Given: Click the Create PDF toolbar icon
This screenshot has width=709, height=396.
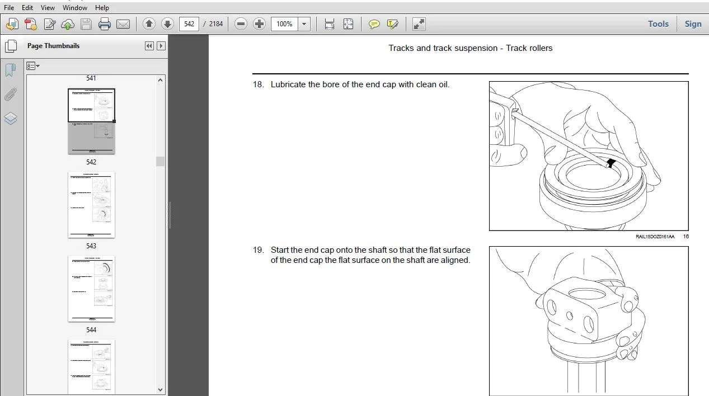Looking at the screenshot, I should [12, 24].
